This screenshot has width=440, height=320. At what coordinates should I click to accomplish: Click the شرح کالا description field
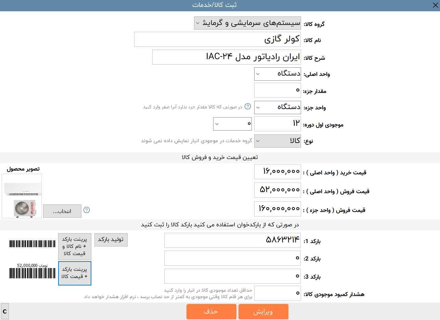point(227,57)
